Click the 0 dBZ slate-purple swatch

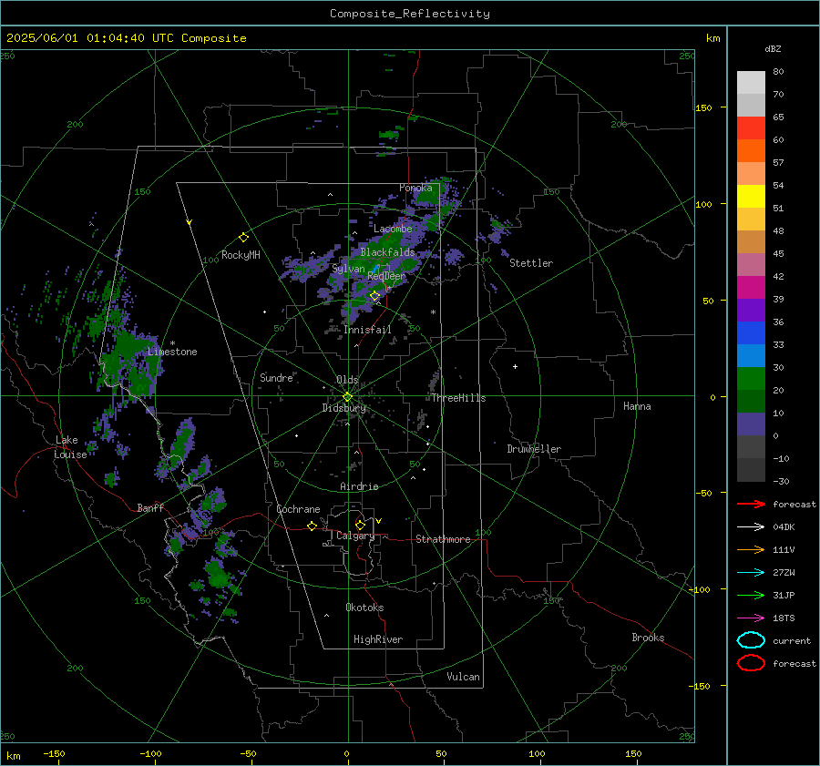751,424
